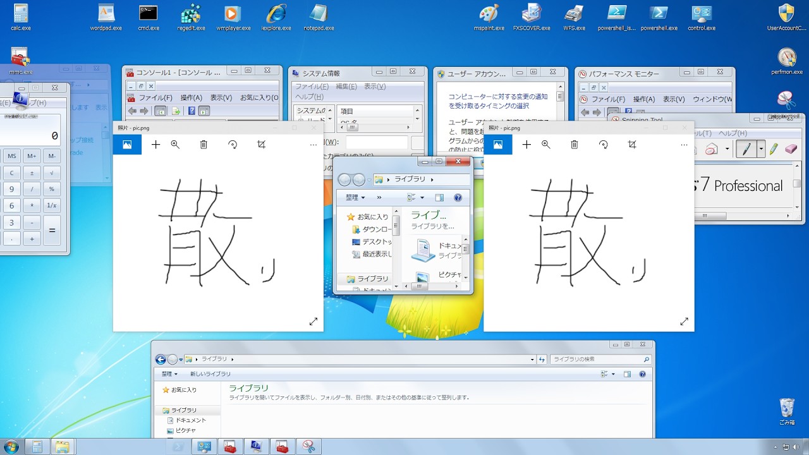Open wordpad.exe desktop icon
The width and height of the screenshot is (809, 455).
(106, 17)
